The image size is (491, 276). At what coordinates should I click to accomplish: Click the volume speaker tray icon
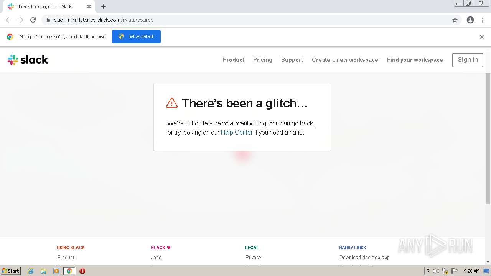pyautogui.click(x=436, y=271)
